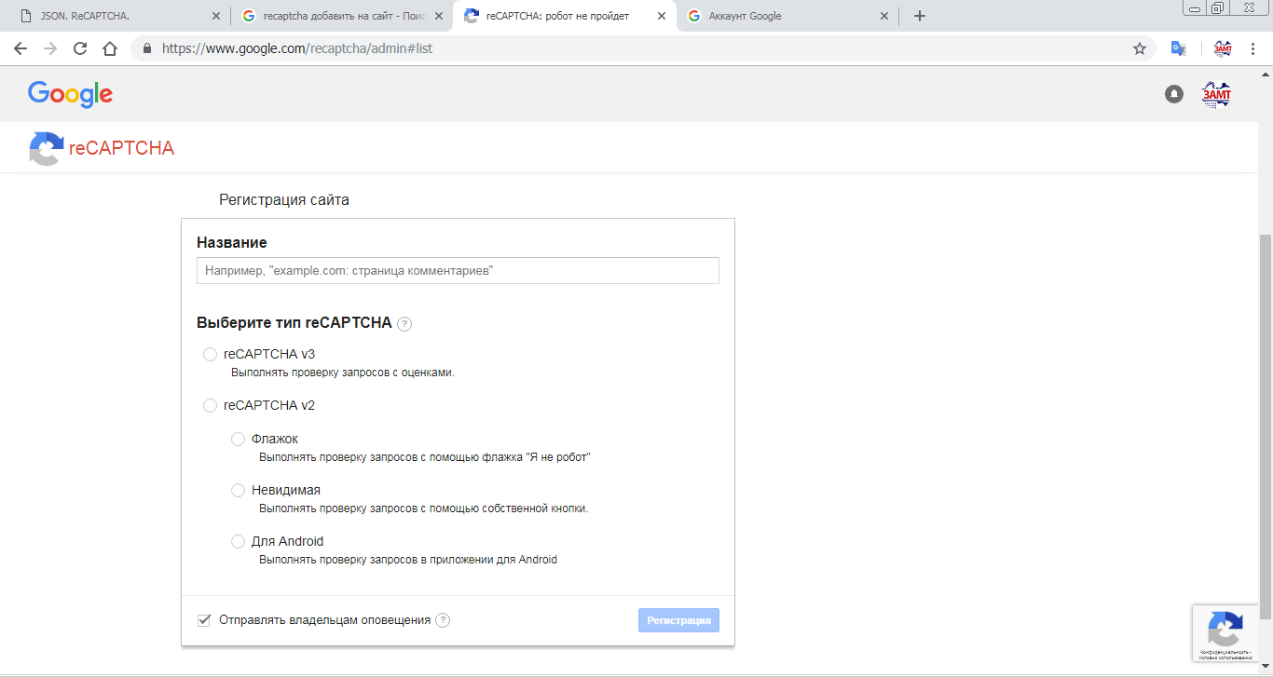Click the browser forward arrow

(50, 48)
